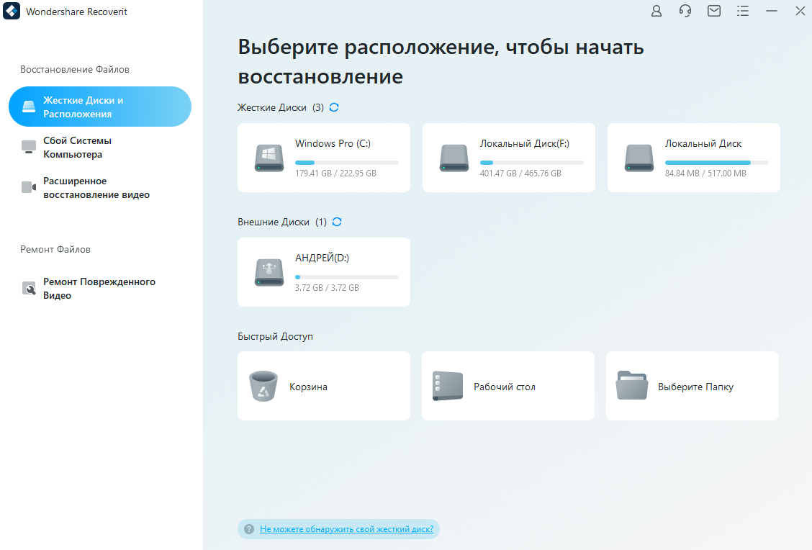
Task: Click the recycle bin icon
Action: [x=263, y=386]
